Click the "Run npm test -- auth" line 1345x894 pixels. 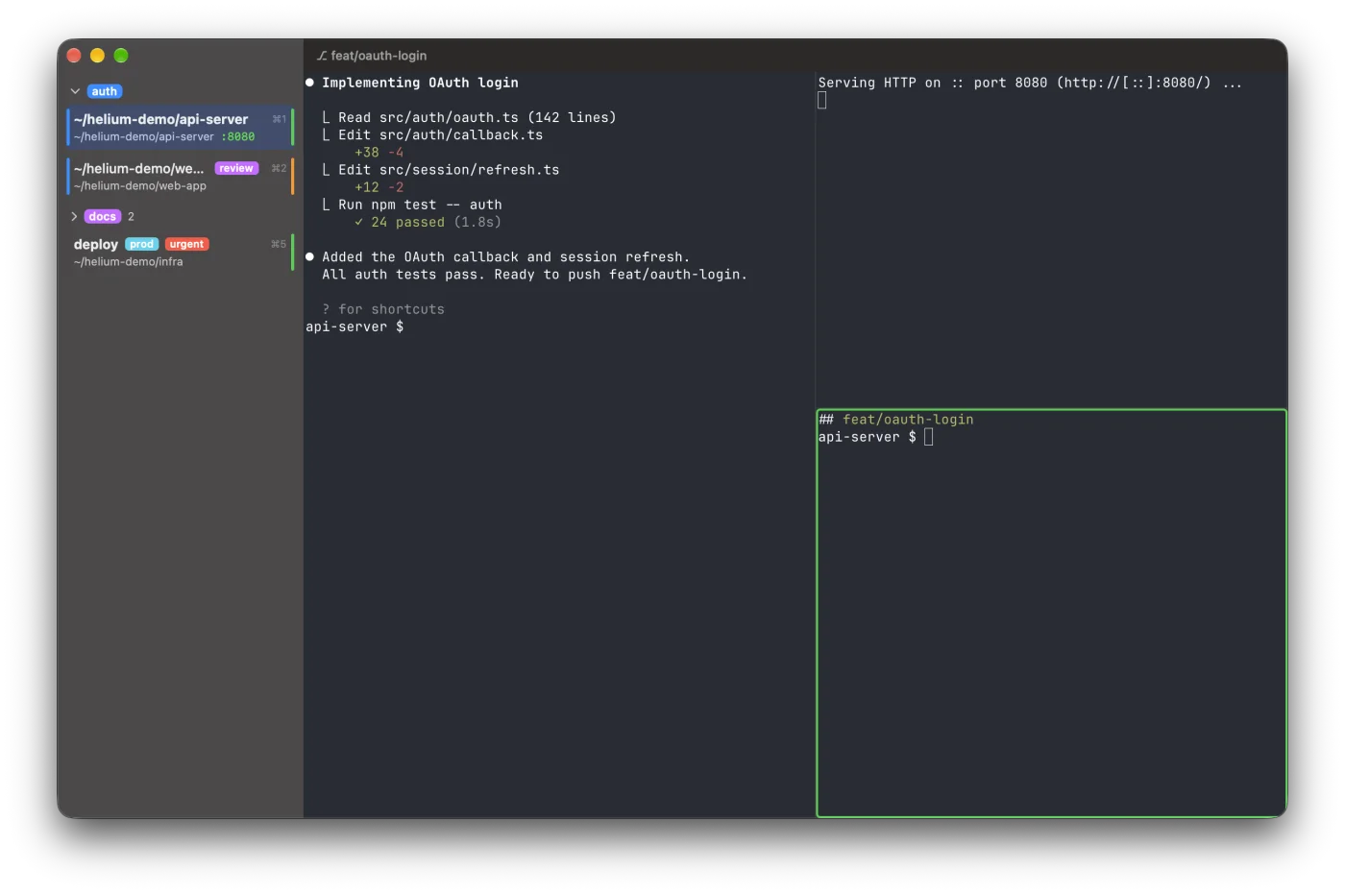(x=420, y=205)
